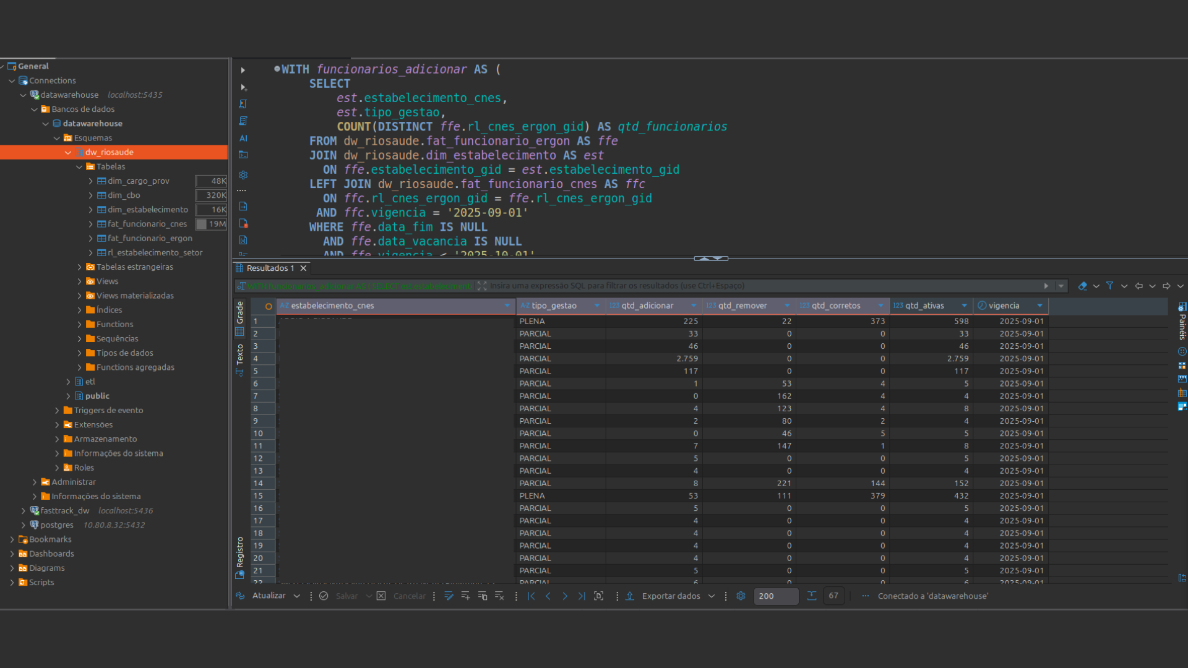The width and height of the screenshot is (1188, 668).
Task: Go to first page of results
Action: pyautogui.click(x=532, y=596)
